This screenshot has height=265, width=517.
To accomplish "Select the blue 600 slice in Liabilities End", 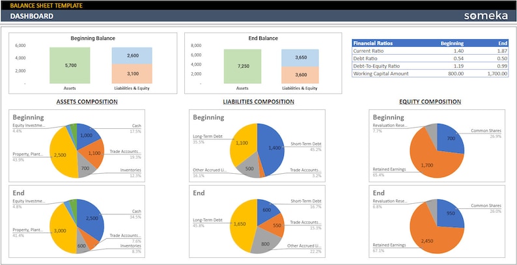I will tap(266, 209).
